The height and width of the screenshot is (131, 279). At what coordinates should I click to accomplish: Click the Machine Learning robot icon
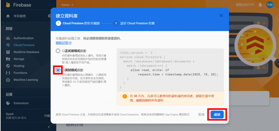point(8,80)
